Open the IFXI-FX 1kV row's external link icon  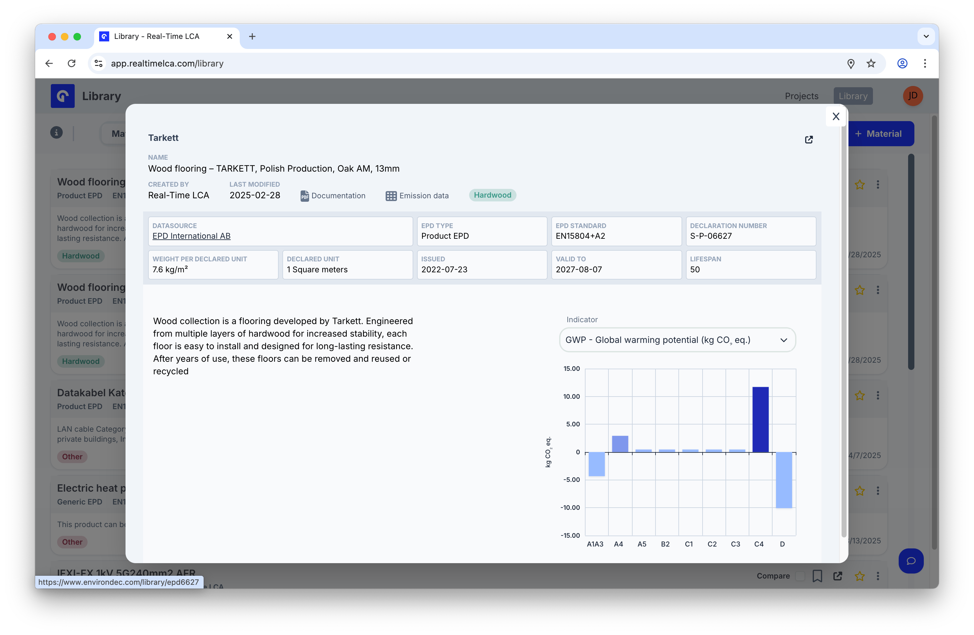838,576
